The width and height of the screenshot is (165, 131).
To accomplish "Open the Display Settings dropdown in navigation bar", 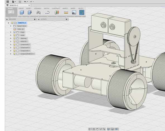I will [109, 129].
